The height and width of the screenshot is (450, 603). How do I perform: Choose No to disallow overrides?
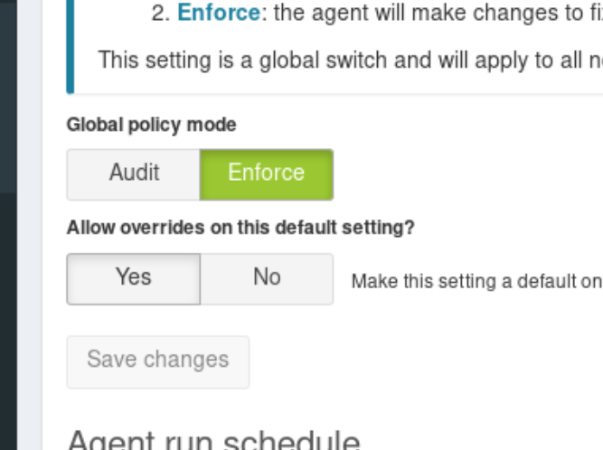pyautogui.click(x=267, y=279)
